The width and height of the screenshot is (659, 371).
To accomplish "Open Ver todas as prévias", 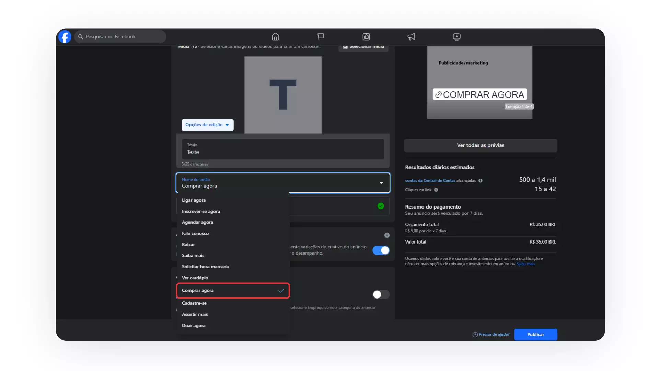I will coord(480,146).
